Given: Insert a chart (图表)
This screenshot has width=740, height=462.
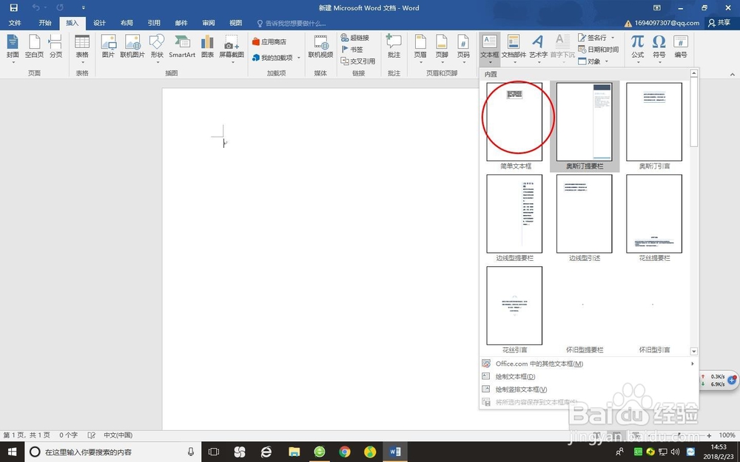Looking at the screenshot, I should (207, 47).
